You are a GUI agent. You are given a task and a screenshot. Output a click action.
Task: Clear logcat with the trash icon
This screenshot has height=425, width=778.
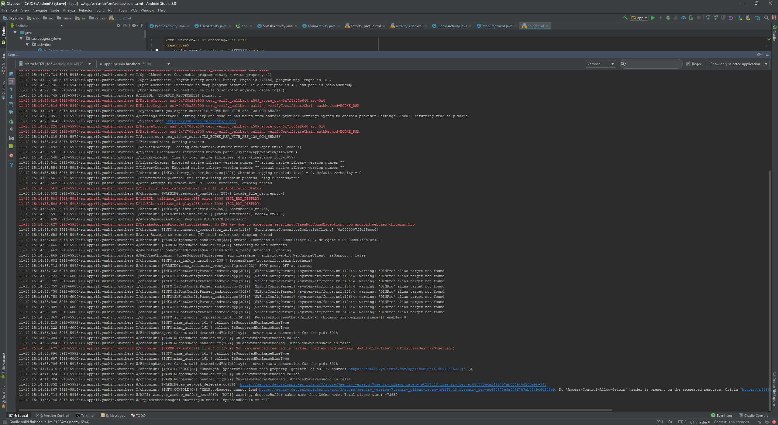[x=11, y=74]
